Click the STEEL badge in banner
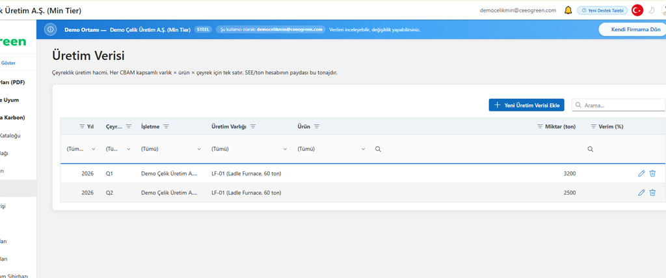 point(203,30)
